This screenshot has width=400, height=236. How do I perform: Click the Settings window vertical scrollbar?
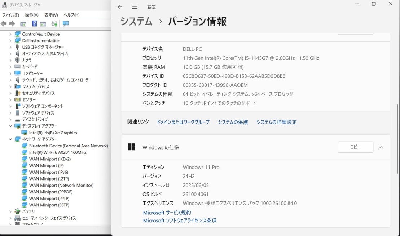(x=398, y=139)
